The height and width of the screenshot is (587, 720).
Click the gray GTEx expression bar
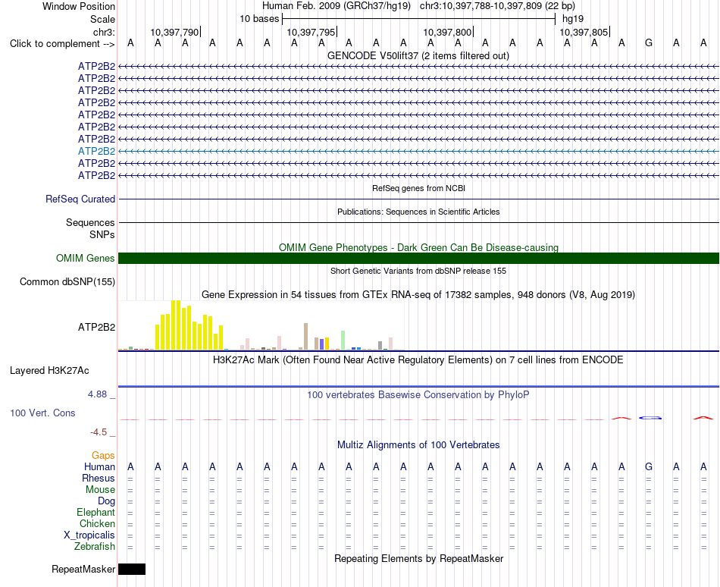click(380, 346)
